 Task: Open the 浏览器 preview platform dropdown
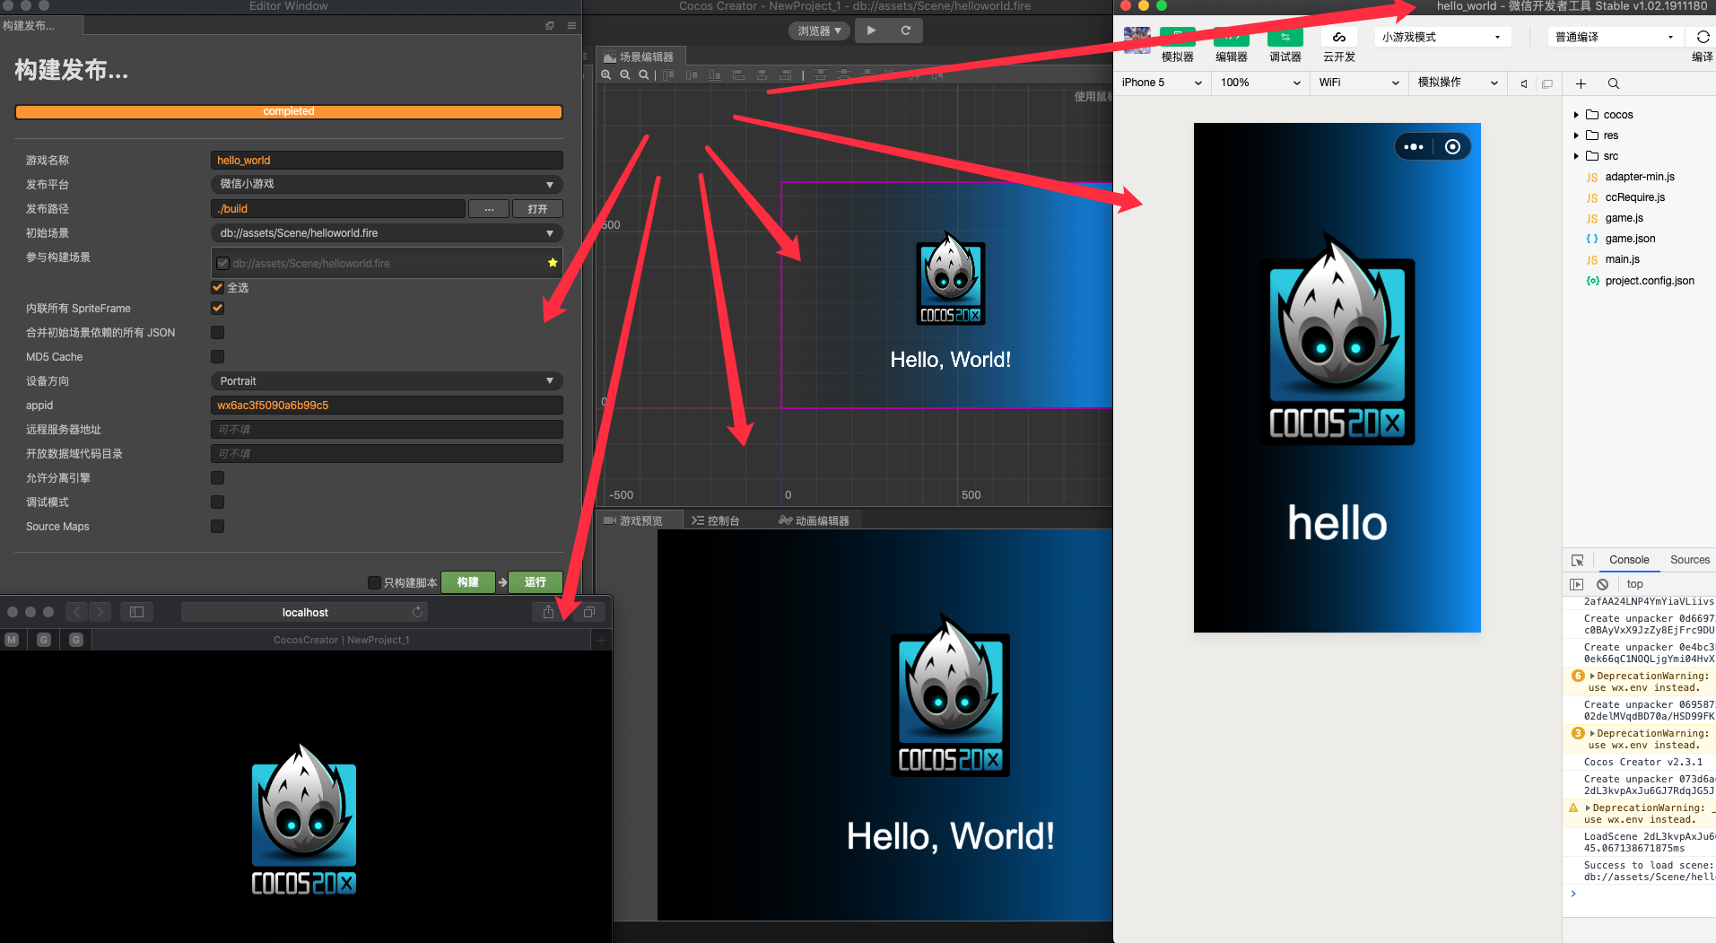pos(820,31)
